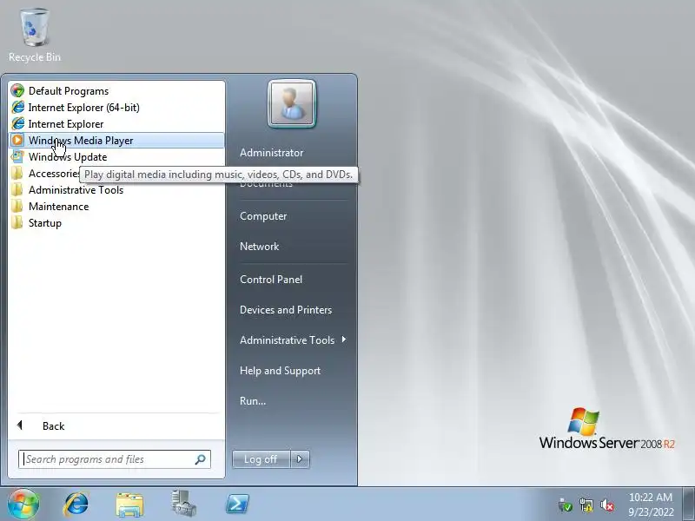Open the Recycle Bin desktop icon
Viewport: 695px width, 521px height.
point(35,36)
